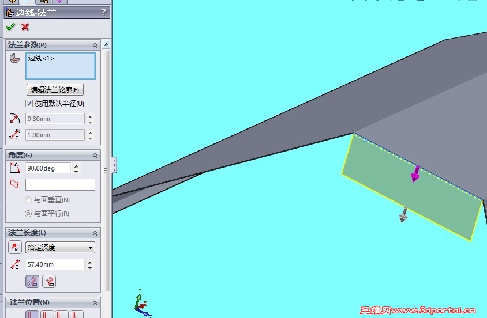Choose the second flange position icon
This screenshot has width=487, height=318.
[47, 314]
